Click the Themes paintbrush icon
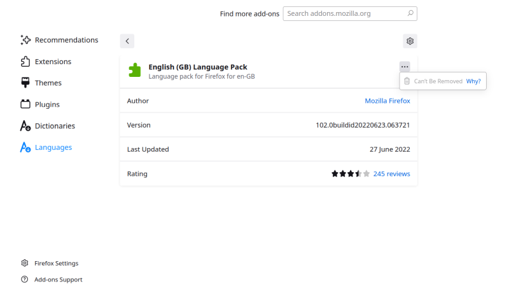Image resolution: width=509 pixels, height=291 pixels. (x=25, y=83)
